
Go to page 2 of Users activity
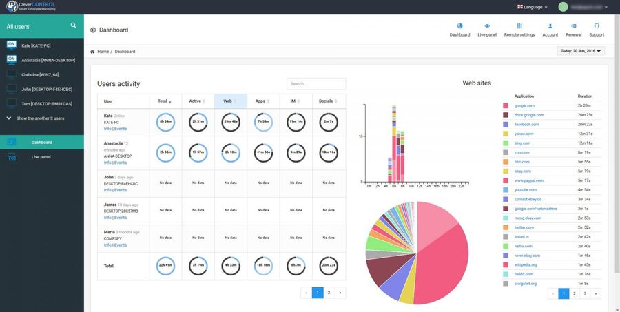tap(329, 292)
